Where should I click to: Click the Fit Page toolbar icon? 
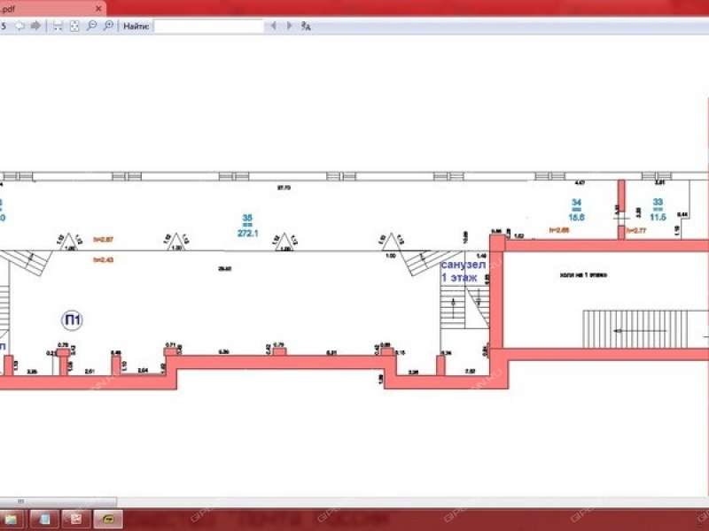tap(74, 26)
